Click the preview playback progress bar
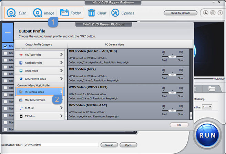Image resolution: width=226 pixels, height=154 pixels. tap(204, 79)
